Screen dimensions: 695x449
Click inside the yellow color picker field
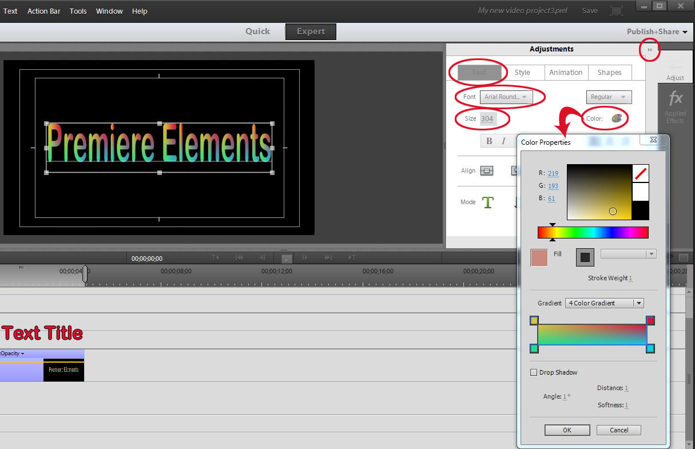pyautogui.click(x=599, y=193)
